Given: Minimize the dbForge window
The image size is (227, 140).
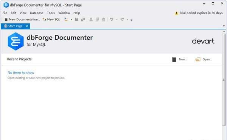Looking at the screenshot, I should pos(204,4).
